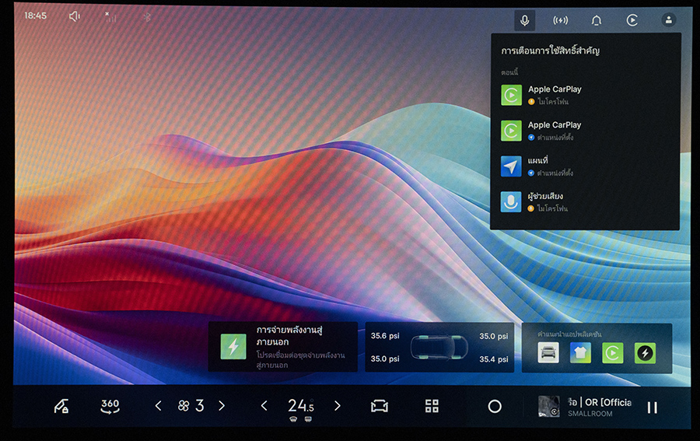Open the notifications bell
Image resolution: width=700 pixels, height=441 pixels.
click(597, 20)
